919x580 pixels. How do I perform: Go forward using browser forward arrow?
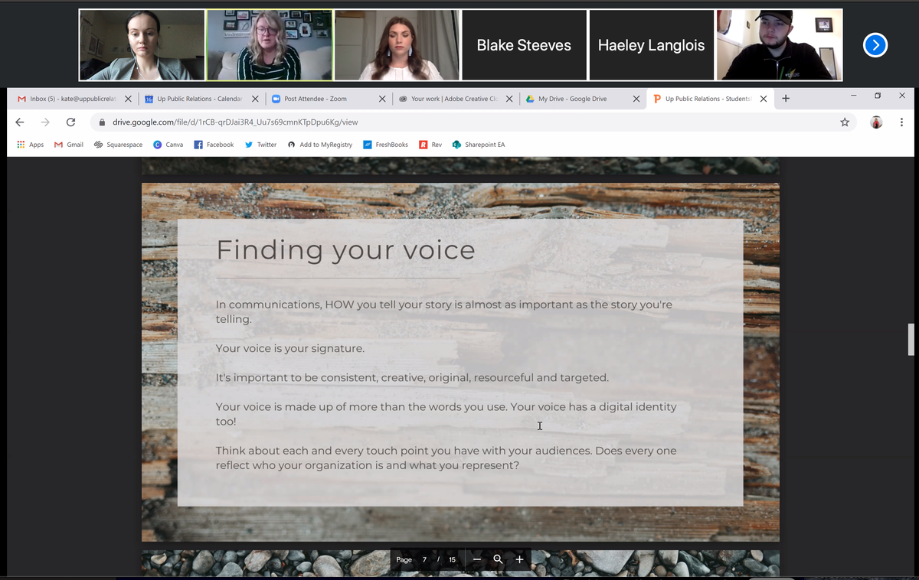click(x=45, y=122)
